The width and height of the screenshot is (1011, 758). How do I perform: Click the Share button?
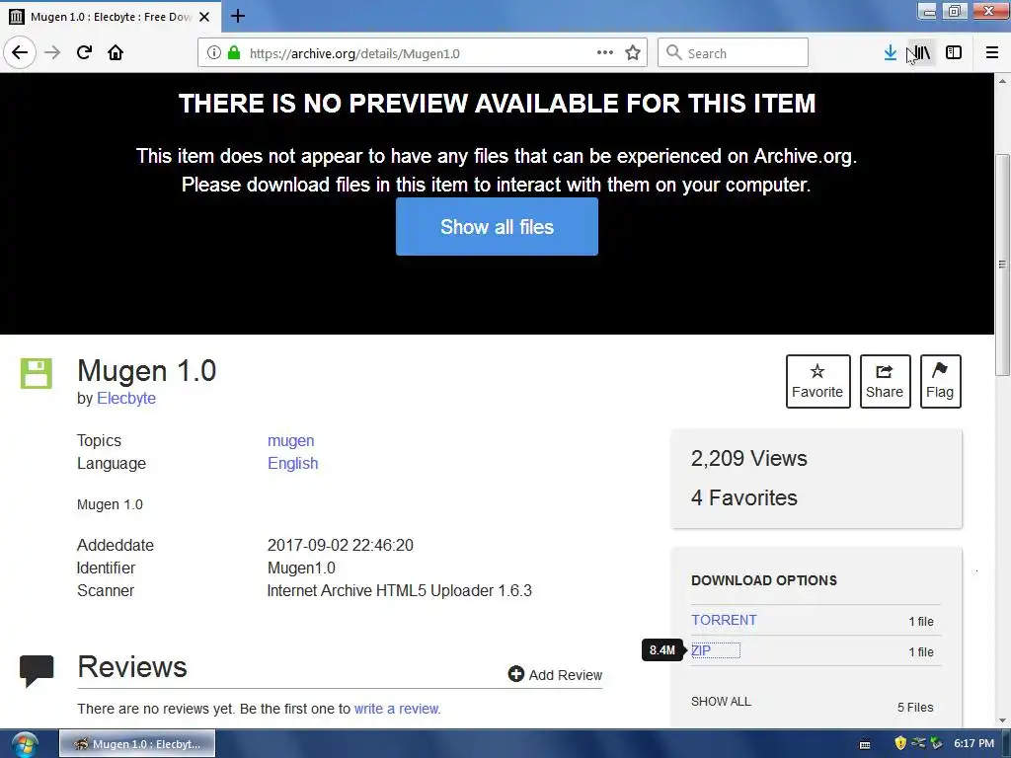(885, 382)
